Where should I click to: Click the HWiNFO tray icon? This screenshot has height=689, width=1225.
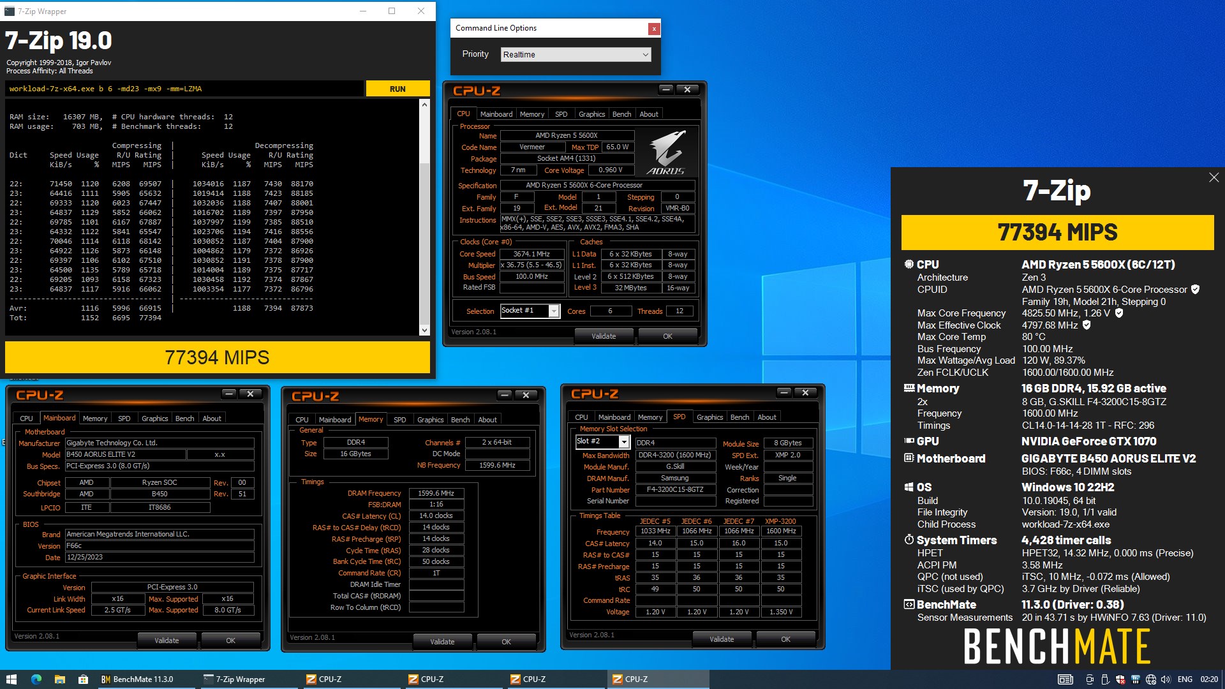1135,679
